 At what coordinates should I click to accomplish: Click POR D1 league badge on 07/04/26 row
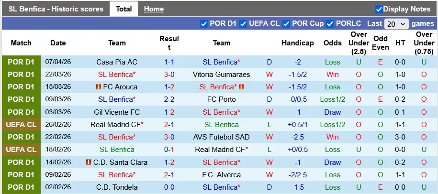coord(21,62)
